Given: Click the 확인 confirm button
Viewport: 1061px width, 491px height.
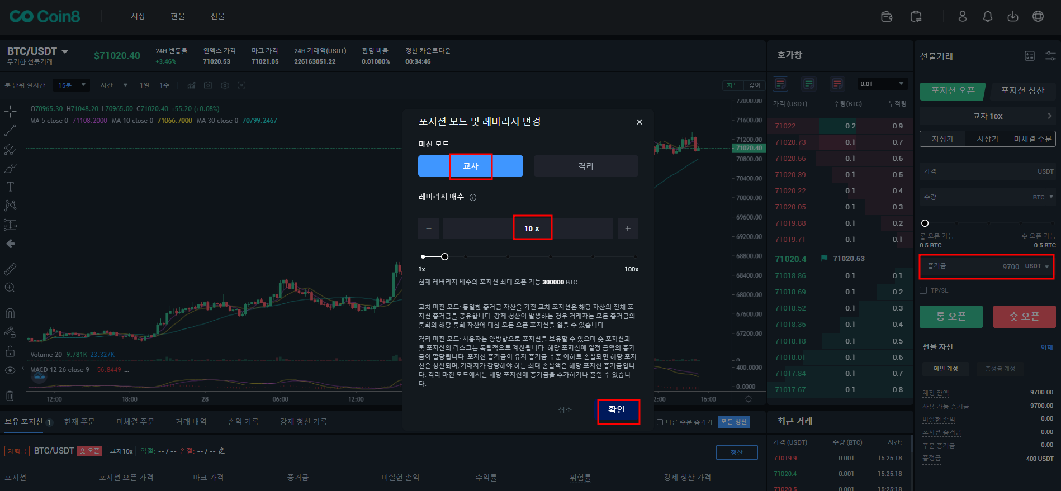Looking at the screenshot, I should click(618, 411).
